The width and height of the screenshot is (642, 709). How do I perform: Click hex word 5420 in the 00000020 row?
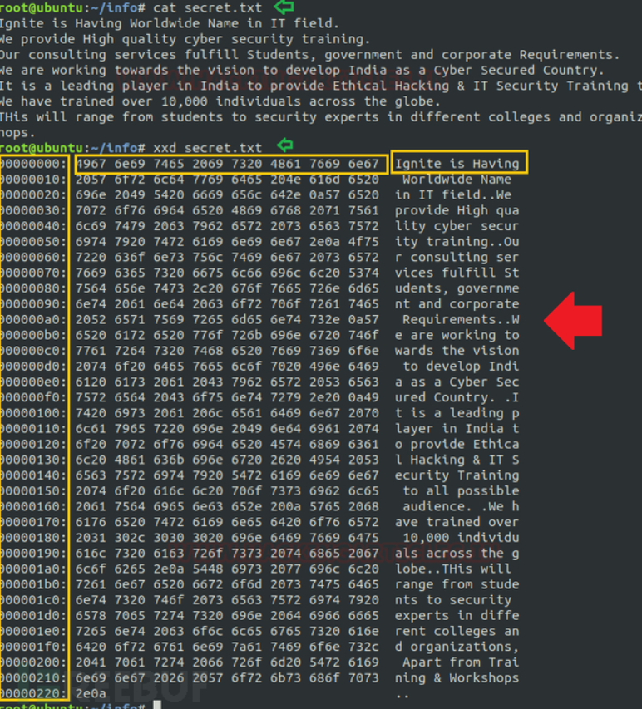169,194
